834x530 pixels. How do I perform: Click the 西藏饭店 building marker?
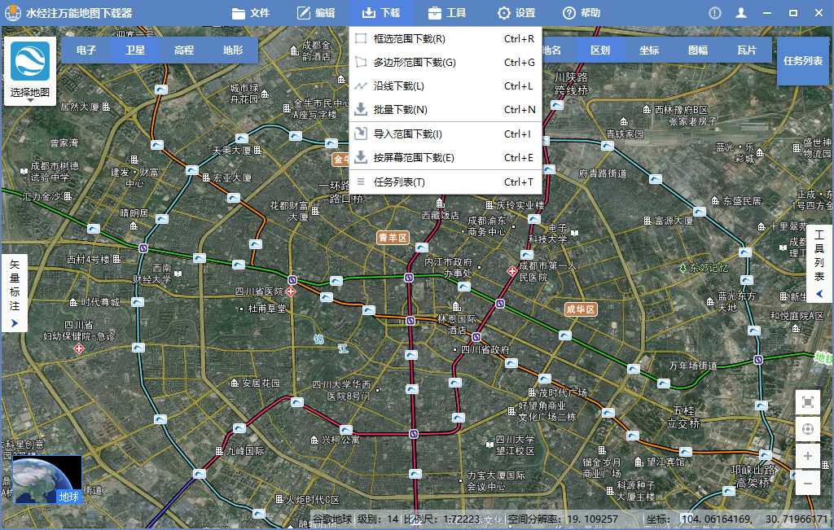click(441, 204)
